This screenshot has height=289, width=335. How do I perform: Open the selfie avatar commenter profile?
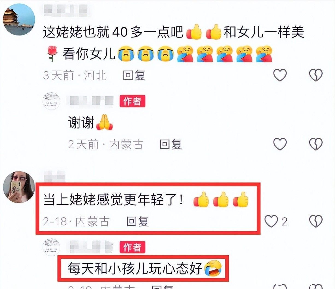[x=19, y=187]
